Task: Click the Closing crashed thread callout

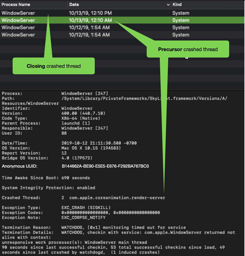Action: [x=53, y=66]
